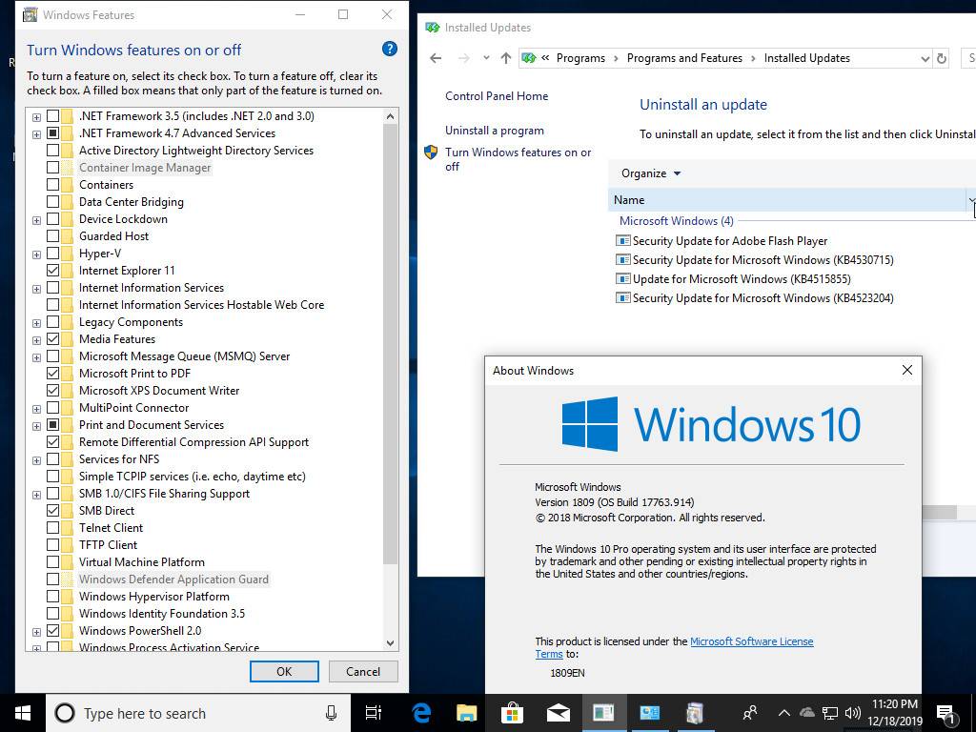Click the KB4530715 update item icon

(622, 259)
